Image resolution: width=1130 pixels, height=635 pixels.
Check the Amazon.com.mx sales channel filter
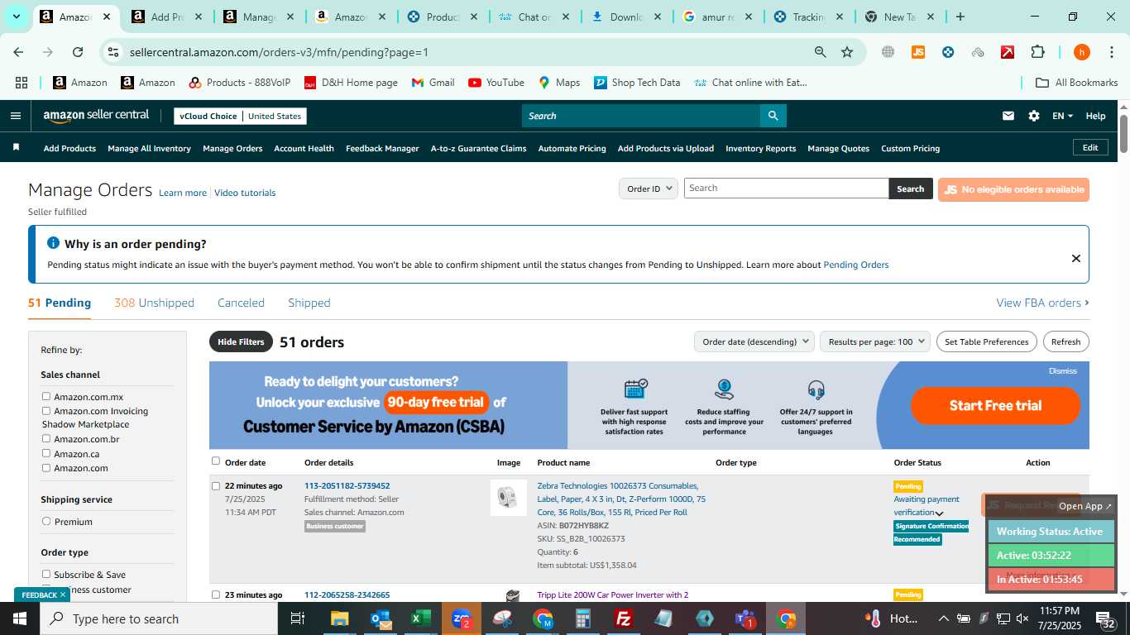point(46,397)
